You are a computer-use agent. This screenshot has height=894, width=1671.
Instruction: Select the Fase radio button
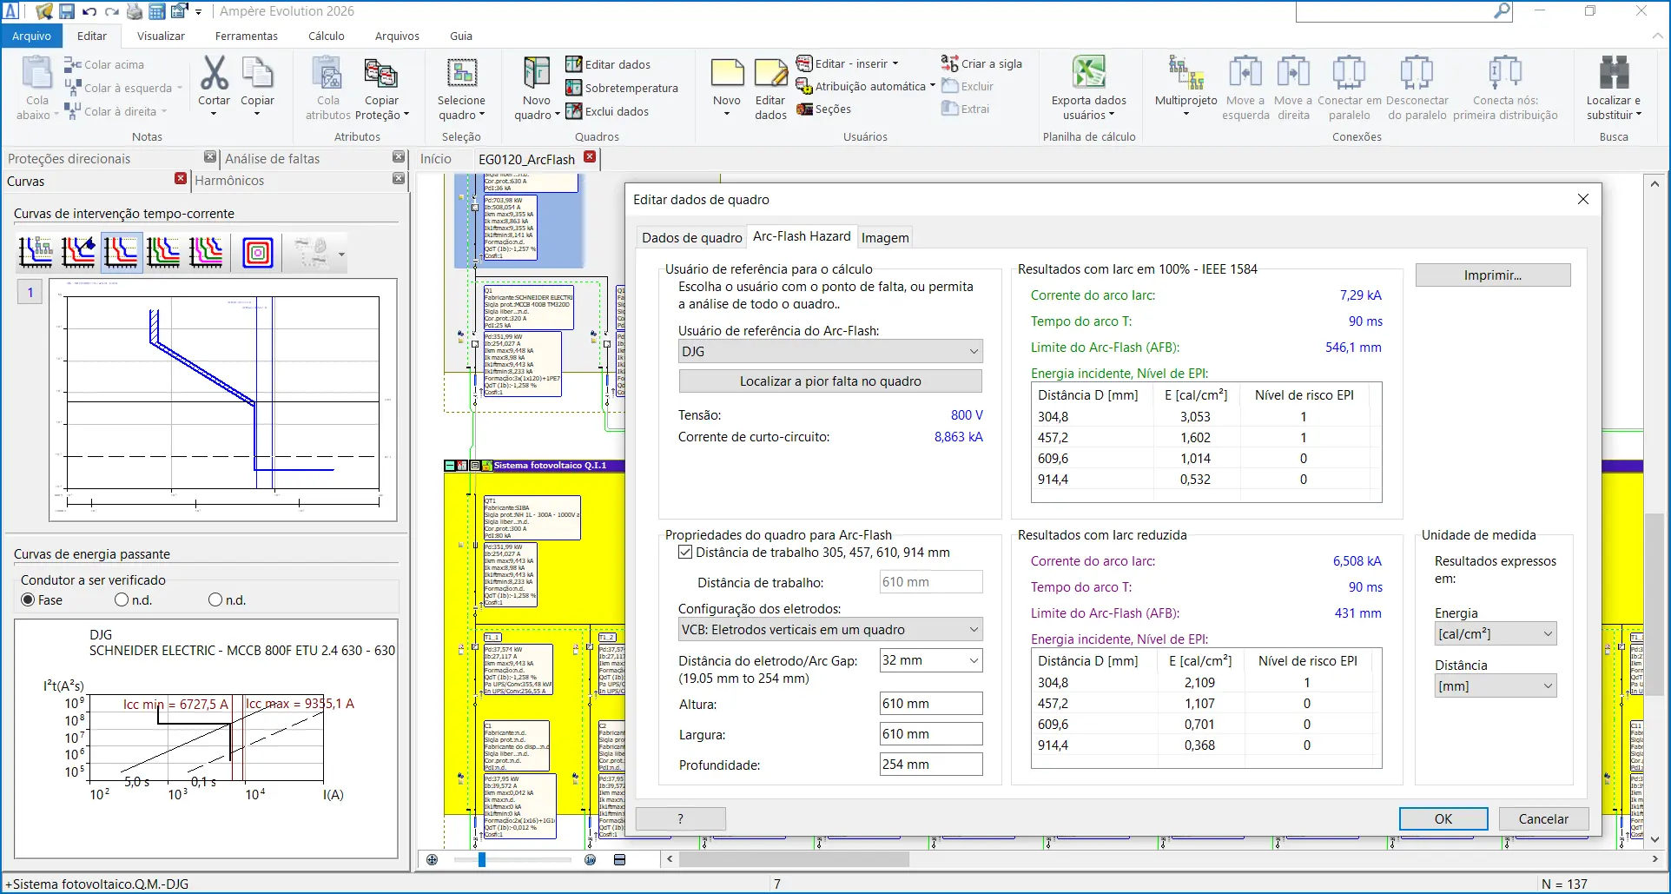(29, 600)
